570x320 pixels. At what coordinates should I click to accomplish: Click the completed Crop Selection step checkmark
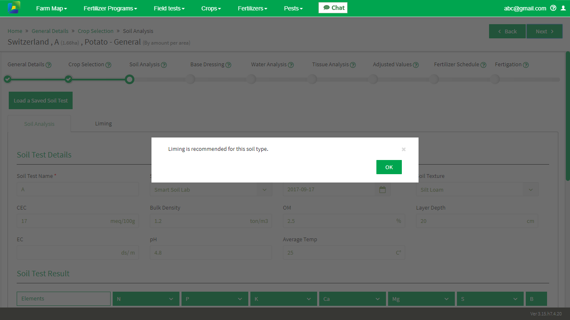coord(68,79)
